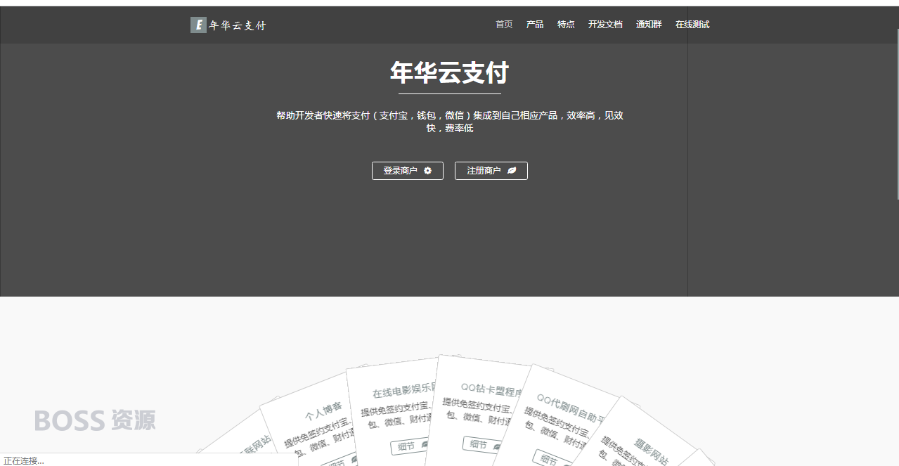This screenshot has width=899, height=466.
Task: Open the 产品 navigation item
Action: click(535, 25)
